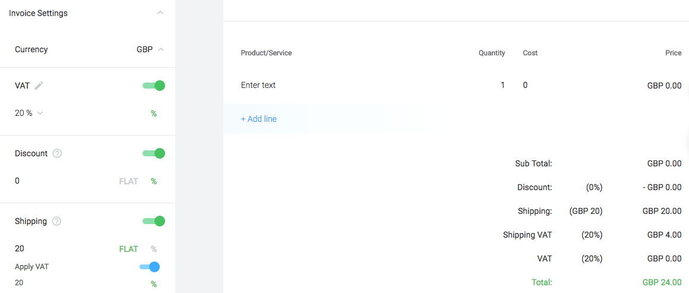The width and height of the screenshot is (689, 293).
Task: Click the Shipping VAT amount GBP 4.00
Action: click(665, 235)
